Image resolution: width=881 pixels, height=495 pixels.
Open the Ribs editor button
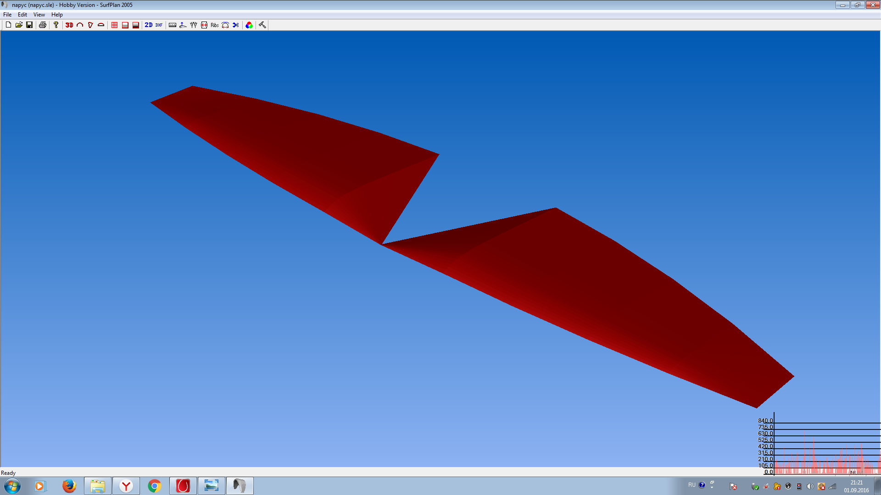pyautogui.click(x=215, y=25)
